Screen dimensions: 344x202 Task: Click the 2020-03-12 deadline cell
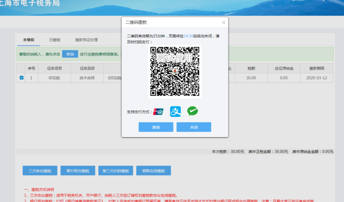coord(317,78)
